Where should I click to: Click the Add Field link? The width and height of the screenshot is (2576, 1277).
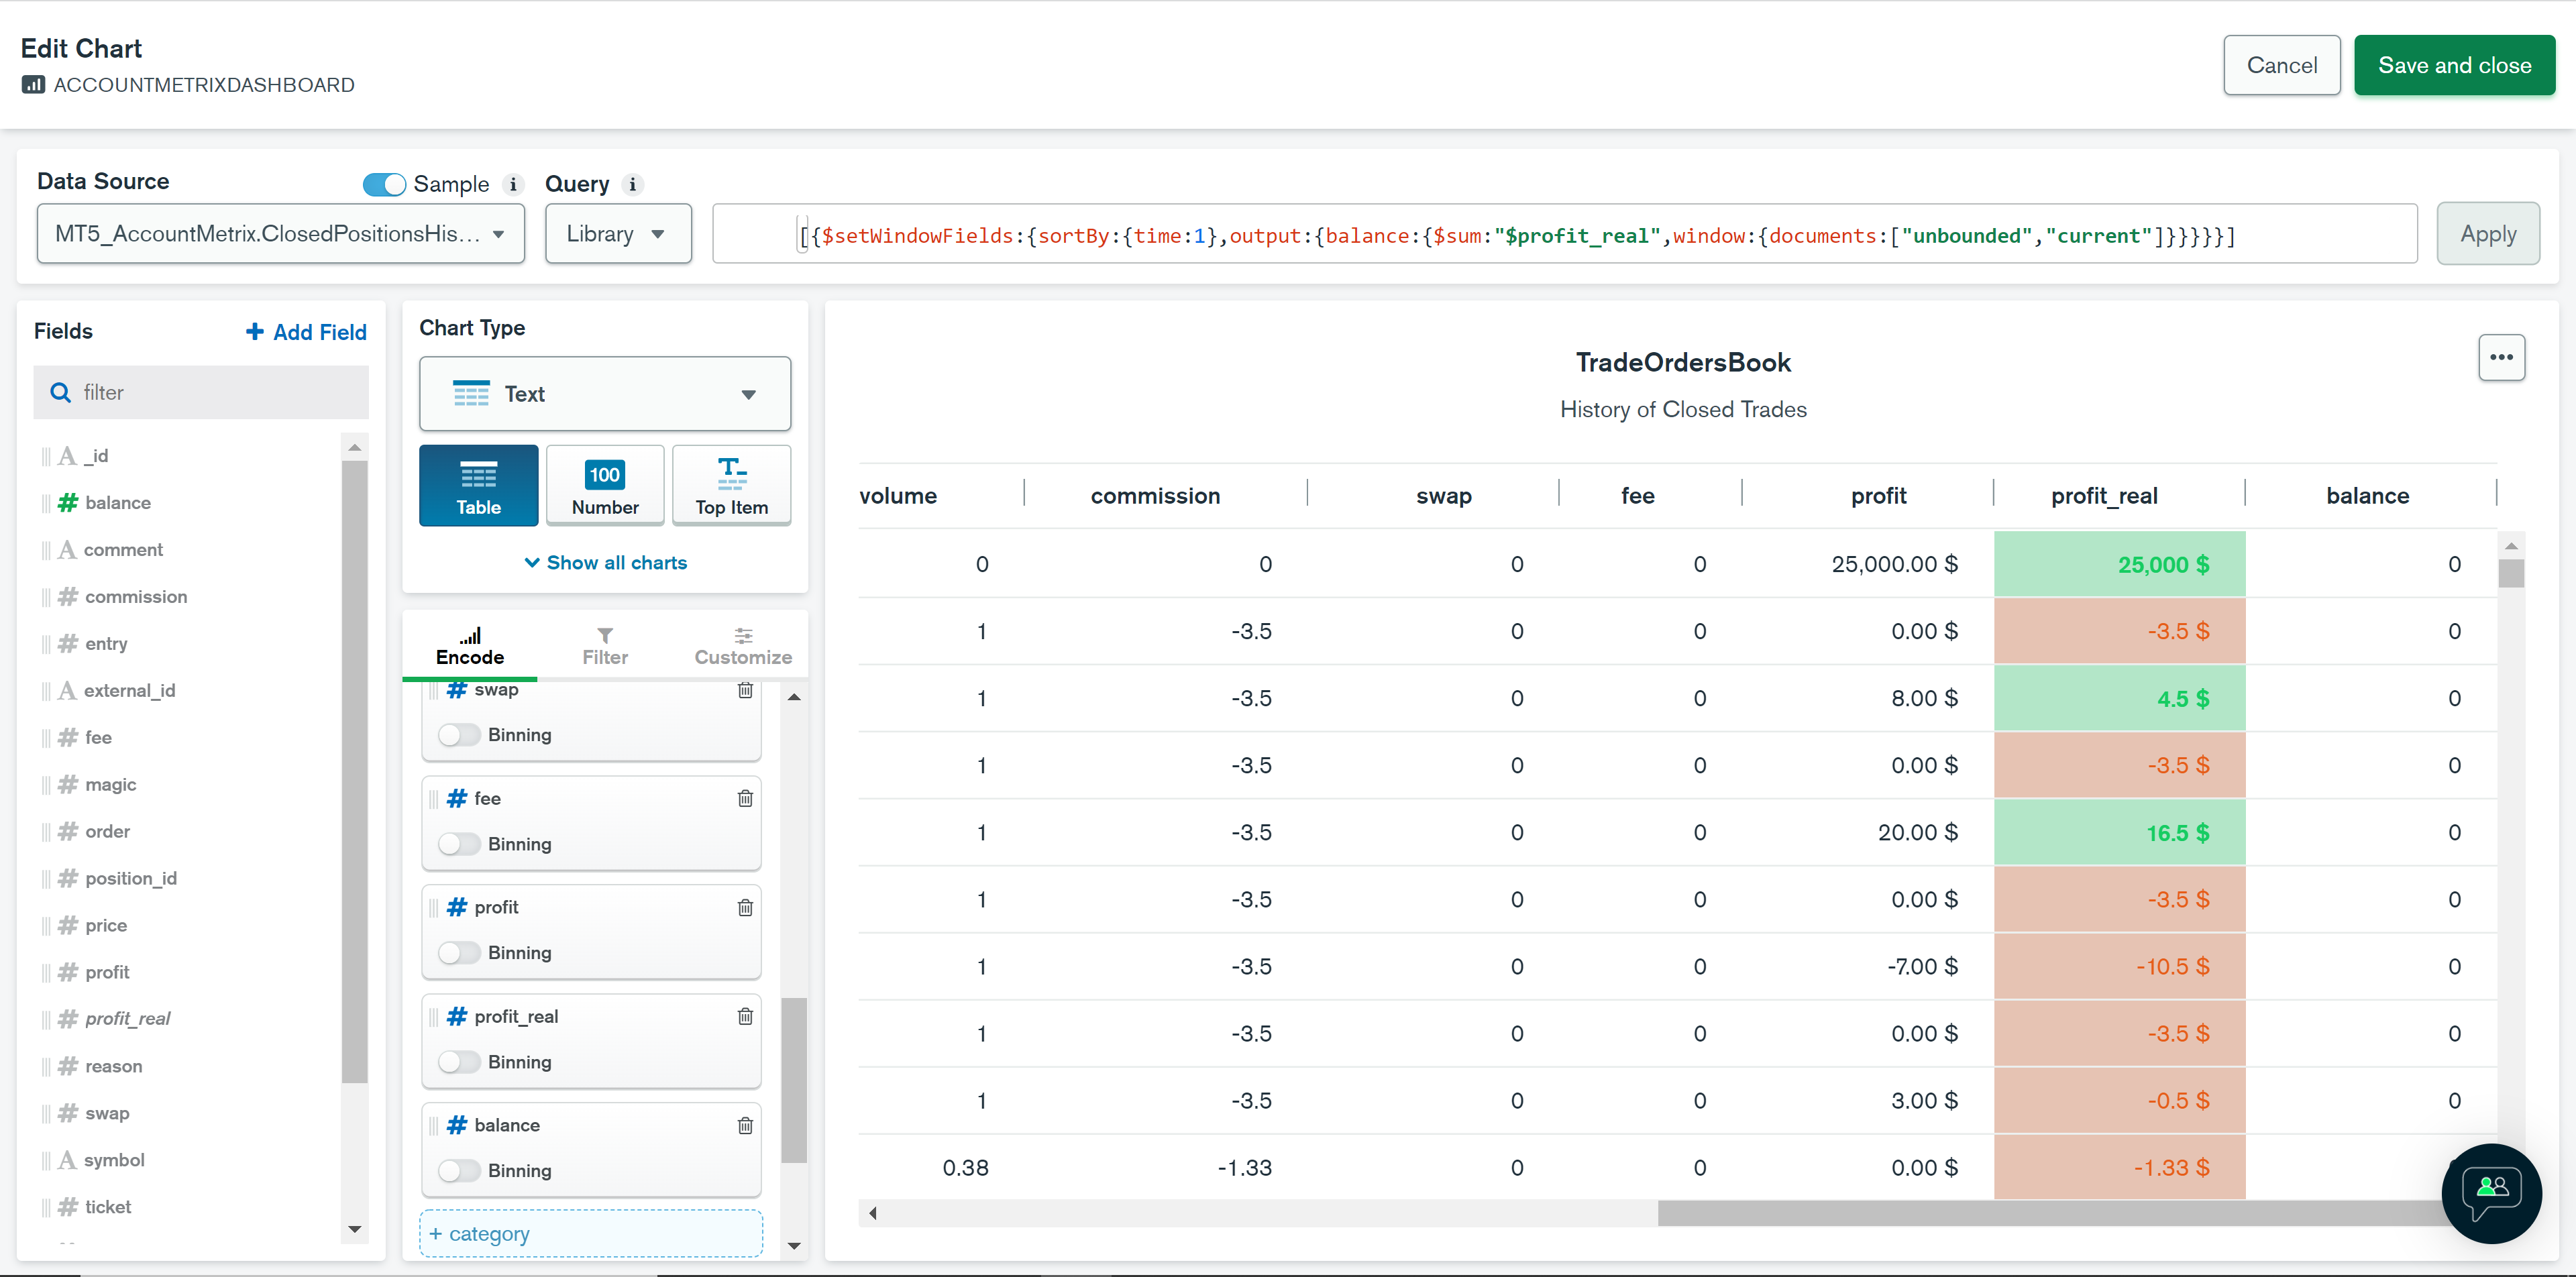[x=306, y=332]
